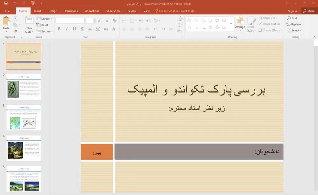Screen dimensions: 318x195
Task: Toggle Underline formatting
Action: coord(74,29)
